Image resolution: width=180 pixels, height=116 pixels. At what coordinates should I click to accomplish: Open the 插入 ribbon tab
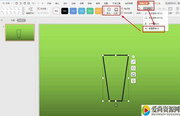point(57,3)
